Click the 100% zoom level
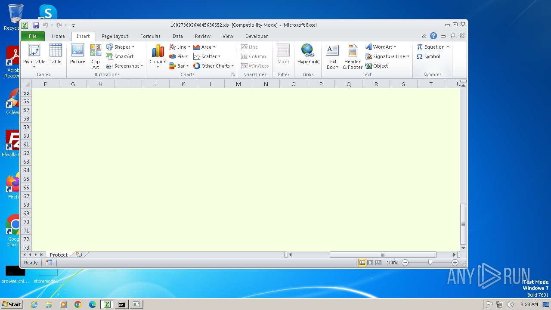This screenshot has width=551, height=310. pyautogui.click(x=392, y=263)
